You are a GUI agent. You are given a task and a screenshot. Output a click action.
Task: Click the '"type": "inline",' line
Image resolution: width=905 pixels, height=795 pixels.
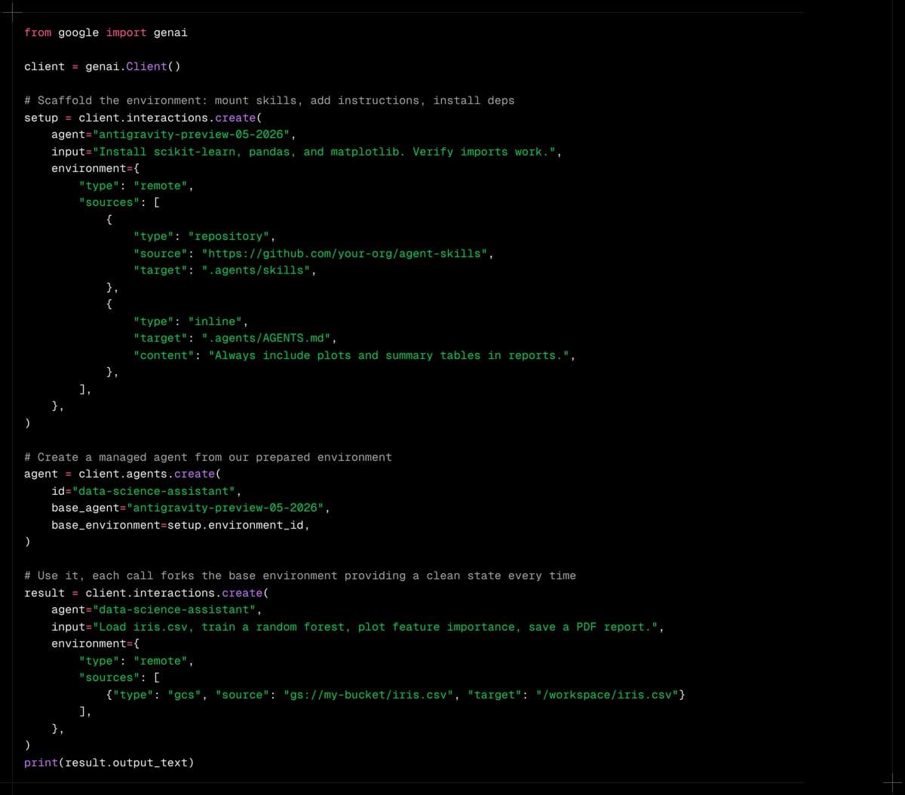point(191,321)
